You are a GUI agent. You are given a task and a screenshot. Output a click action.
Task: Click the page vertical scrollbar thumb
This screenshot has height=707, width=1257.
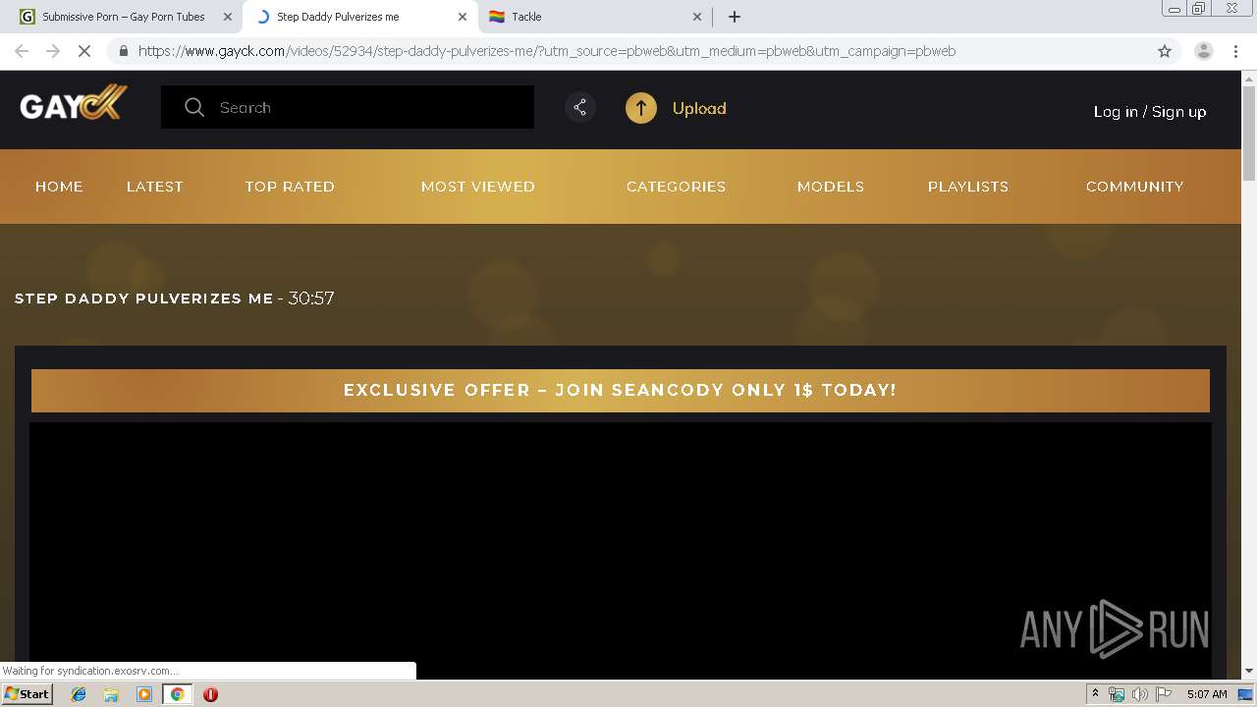pyautogui.click(x=1249, y=133)
